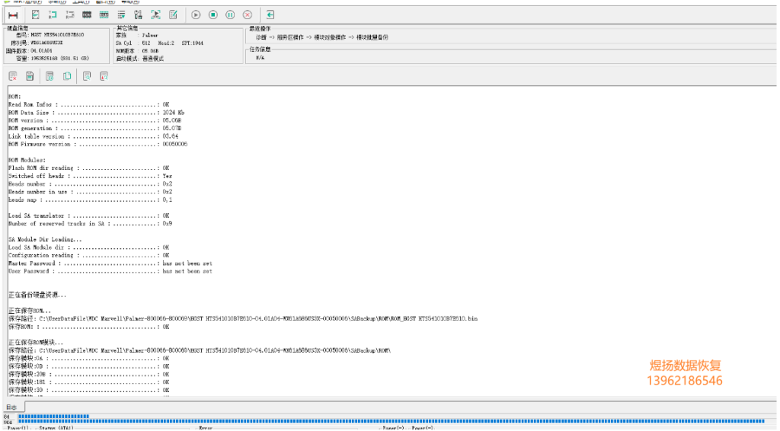Viewport: 780px width, 431px height.
Task: Select the 'Heads number in use' line
Action: click(90, 192)
